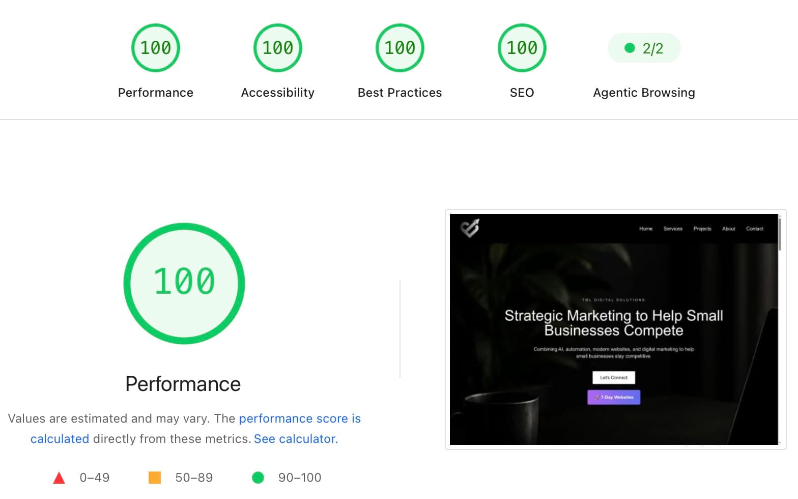798x499 pixels.
Task: Jump to the Accessibility category label
Action: pyautogui.click(x=278, y=93)
